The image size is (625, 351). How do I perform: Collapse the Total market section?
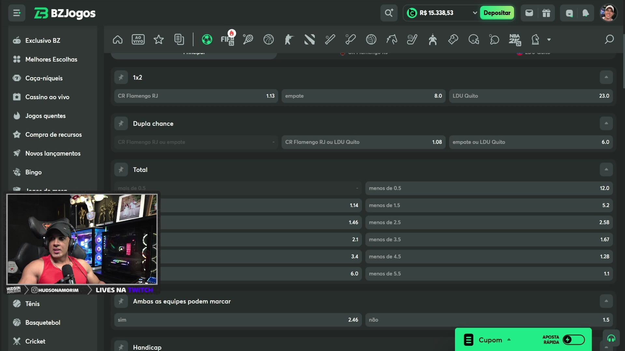[606, 170]
